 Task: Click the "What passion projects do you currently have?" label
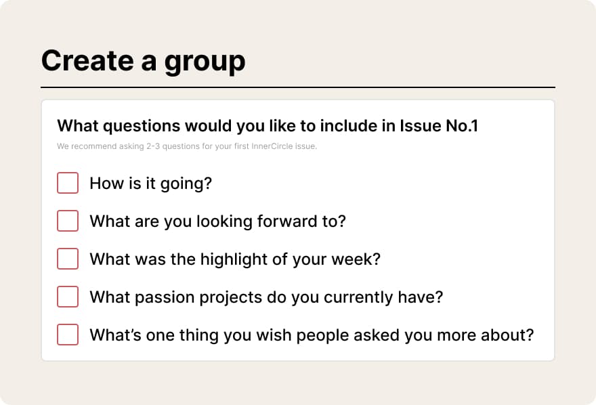click(x=266, y=297)
